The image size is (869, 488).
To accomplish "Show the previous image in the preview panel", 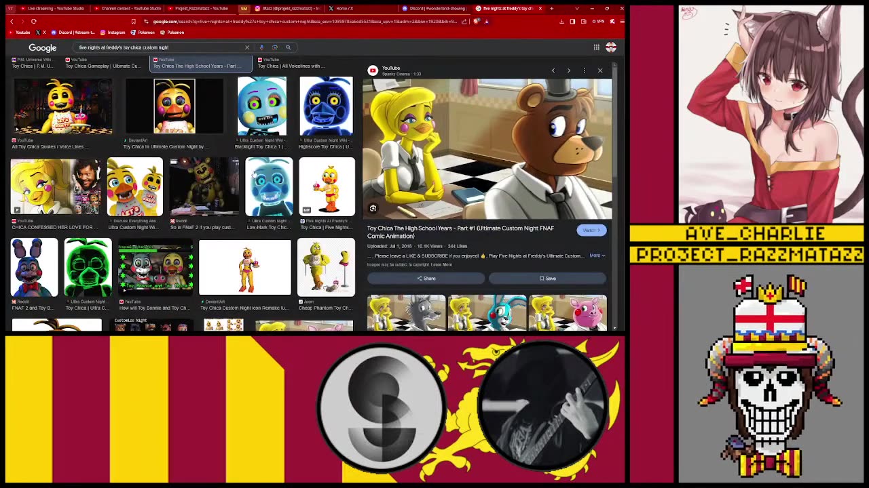I will coord(553,70).
